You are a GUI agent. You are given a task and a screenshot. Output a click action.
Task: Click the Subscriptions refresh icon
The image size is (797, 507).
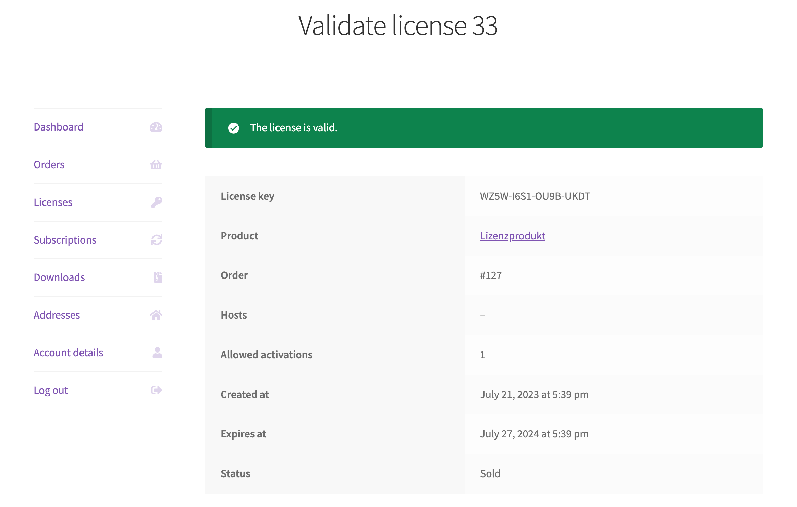pos(157,240)
